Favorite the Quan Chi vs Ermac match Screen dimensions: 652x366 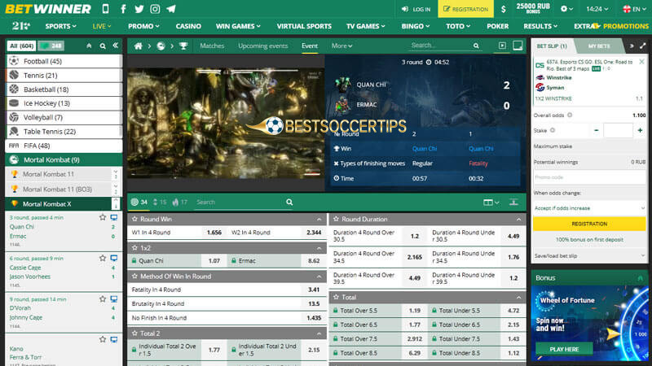tap(103, 217)
